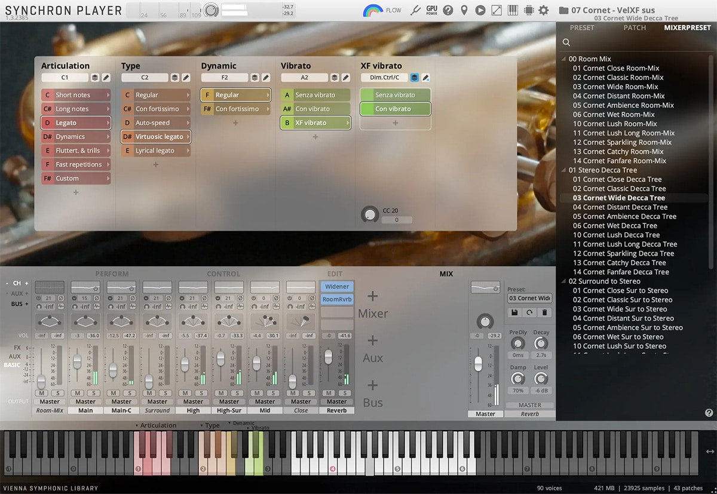
Task: Open the EDIT tab
Action: pyautogui.click(x=335, y=274)
